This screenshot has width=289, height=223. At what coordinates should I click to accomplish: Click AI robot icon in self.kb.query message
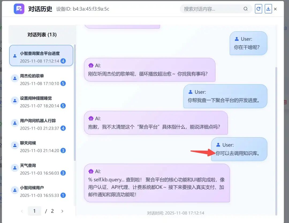coord(91,171)
